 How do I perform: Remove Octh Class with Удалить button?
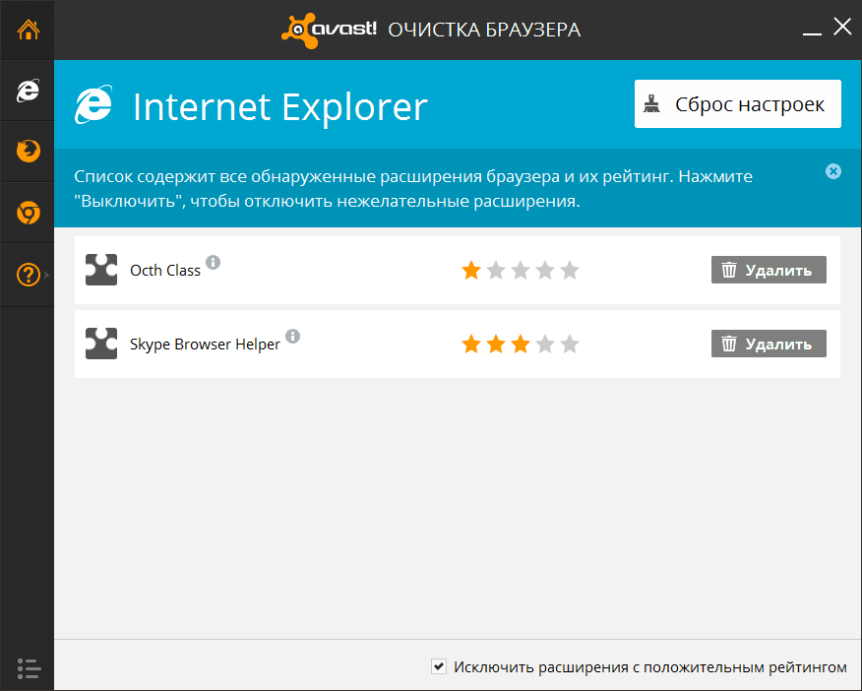(x=769, y=270)
